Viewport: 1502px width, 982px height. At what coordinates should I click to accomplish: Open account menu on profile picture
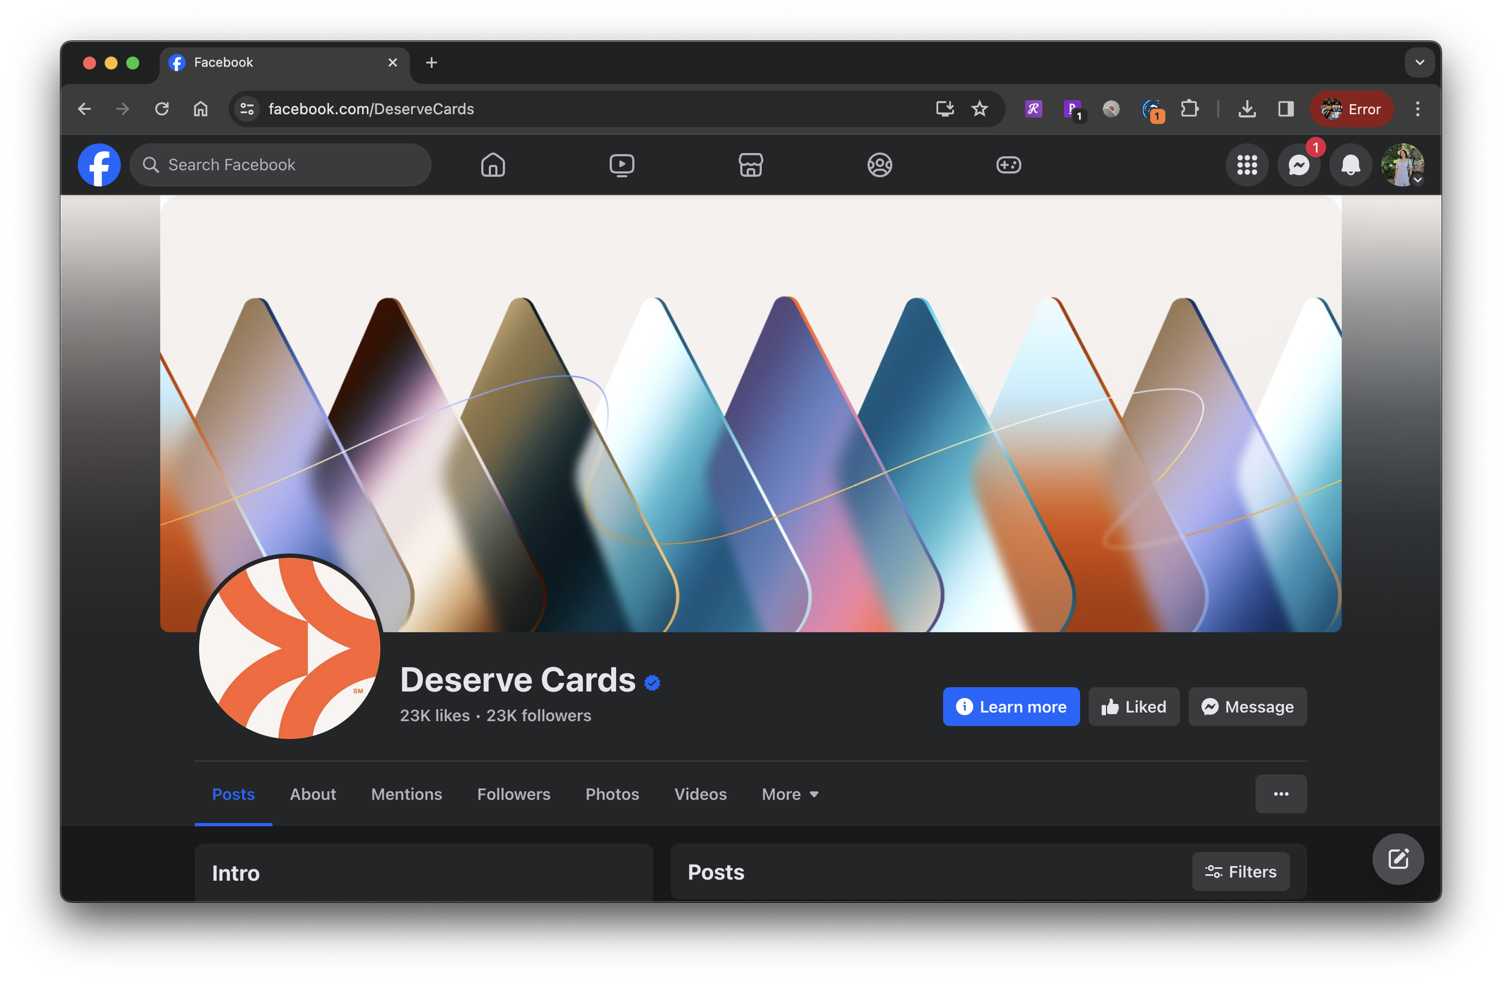(x=1402, y=165)
